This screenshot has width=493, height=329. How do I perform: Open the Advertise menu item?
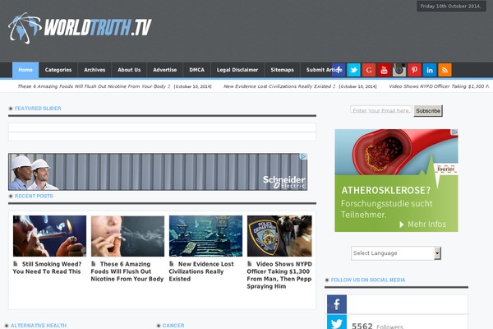[165, 70]
